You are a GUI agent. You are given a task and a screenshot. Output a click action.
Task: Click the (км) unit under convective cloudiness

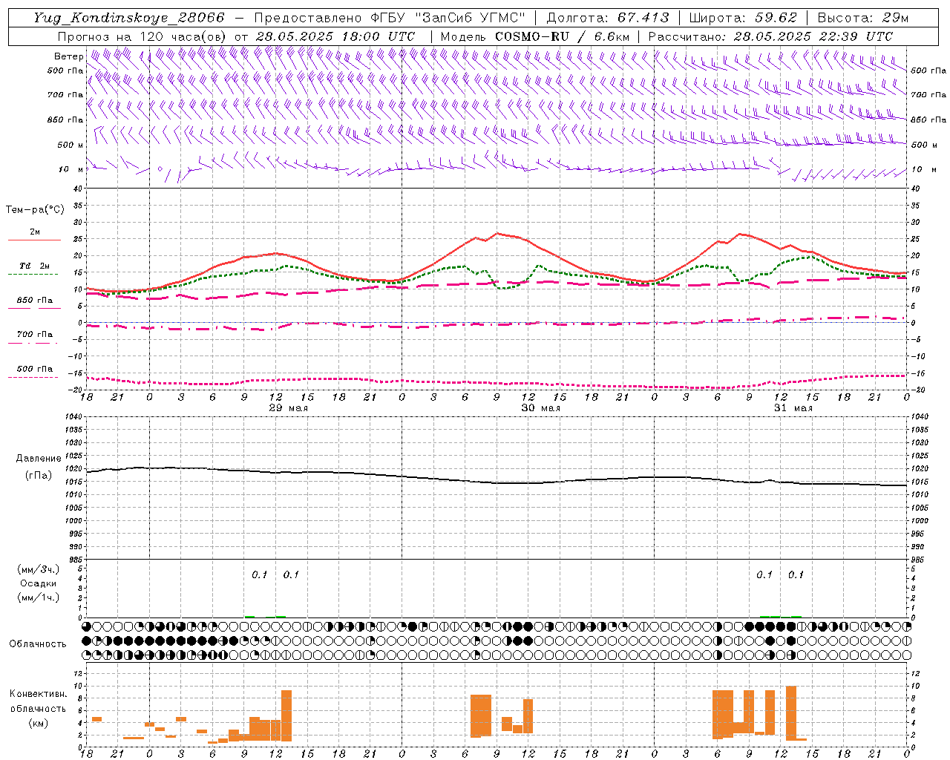[x=39, y=723]
